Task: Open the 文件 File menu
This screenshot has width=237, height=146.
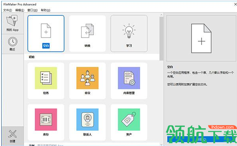Action: click(x=8, y=10)
